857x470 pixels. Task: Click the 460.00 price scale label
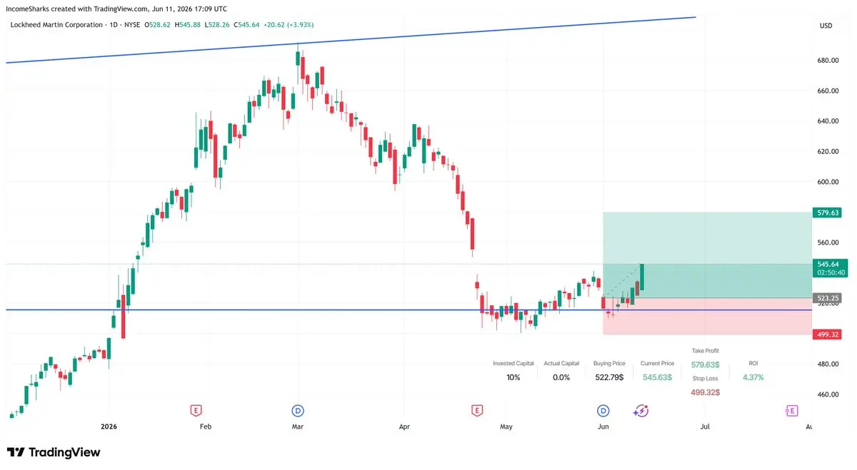tap(828, 395)
